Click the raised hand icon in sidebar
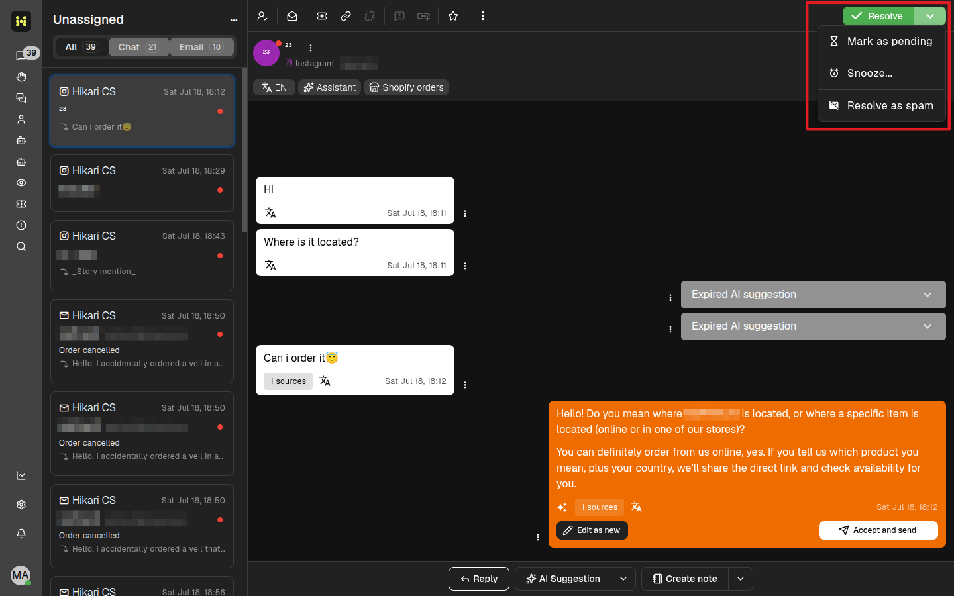Image resolution: width=954 pixels, height=596 pixels. point(21,77)
